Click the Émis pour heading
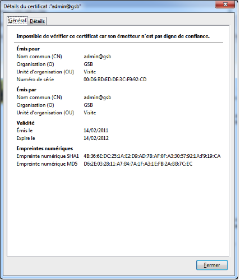Screen dimensions: 240x280 (x=28, y=49)
